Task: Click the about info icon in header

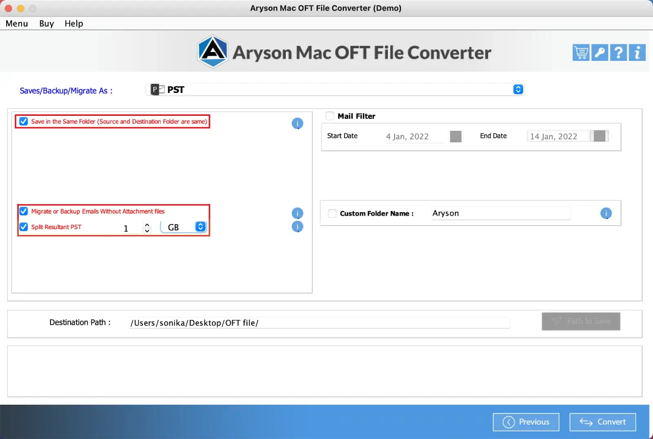Action: 637,53
